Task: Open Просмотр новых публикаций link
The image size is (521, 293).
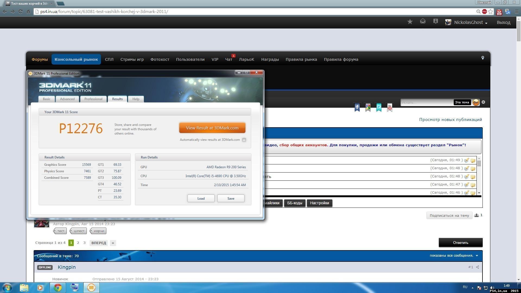Action: 450,120
